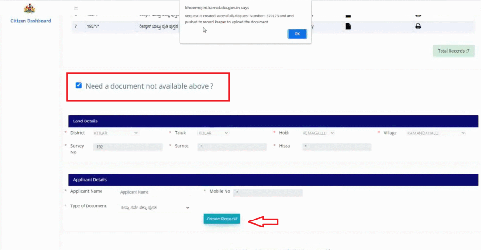Select the Surnoc input field
This screenshot has width=481, height=250.
(232, 146)
